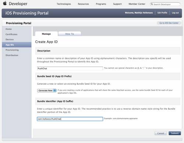Click the Create App ID heading
This screenshot has height=143, width=184.
click(46, 42)
